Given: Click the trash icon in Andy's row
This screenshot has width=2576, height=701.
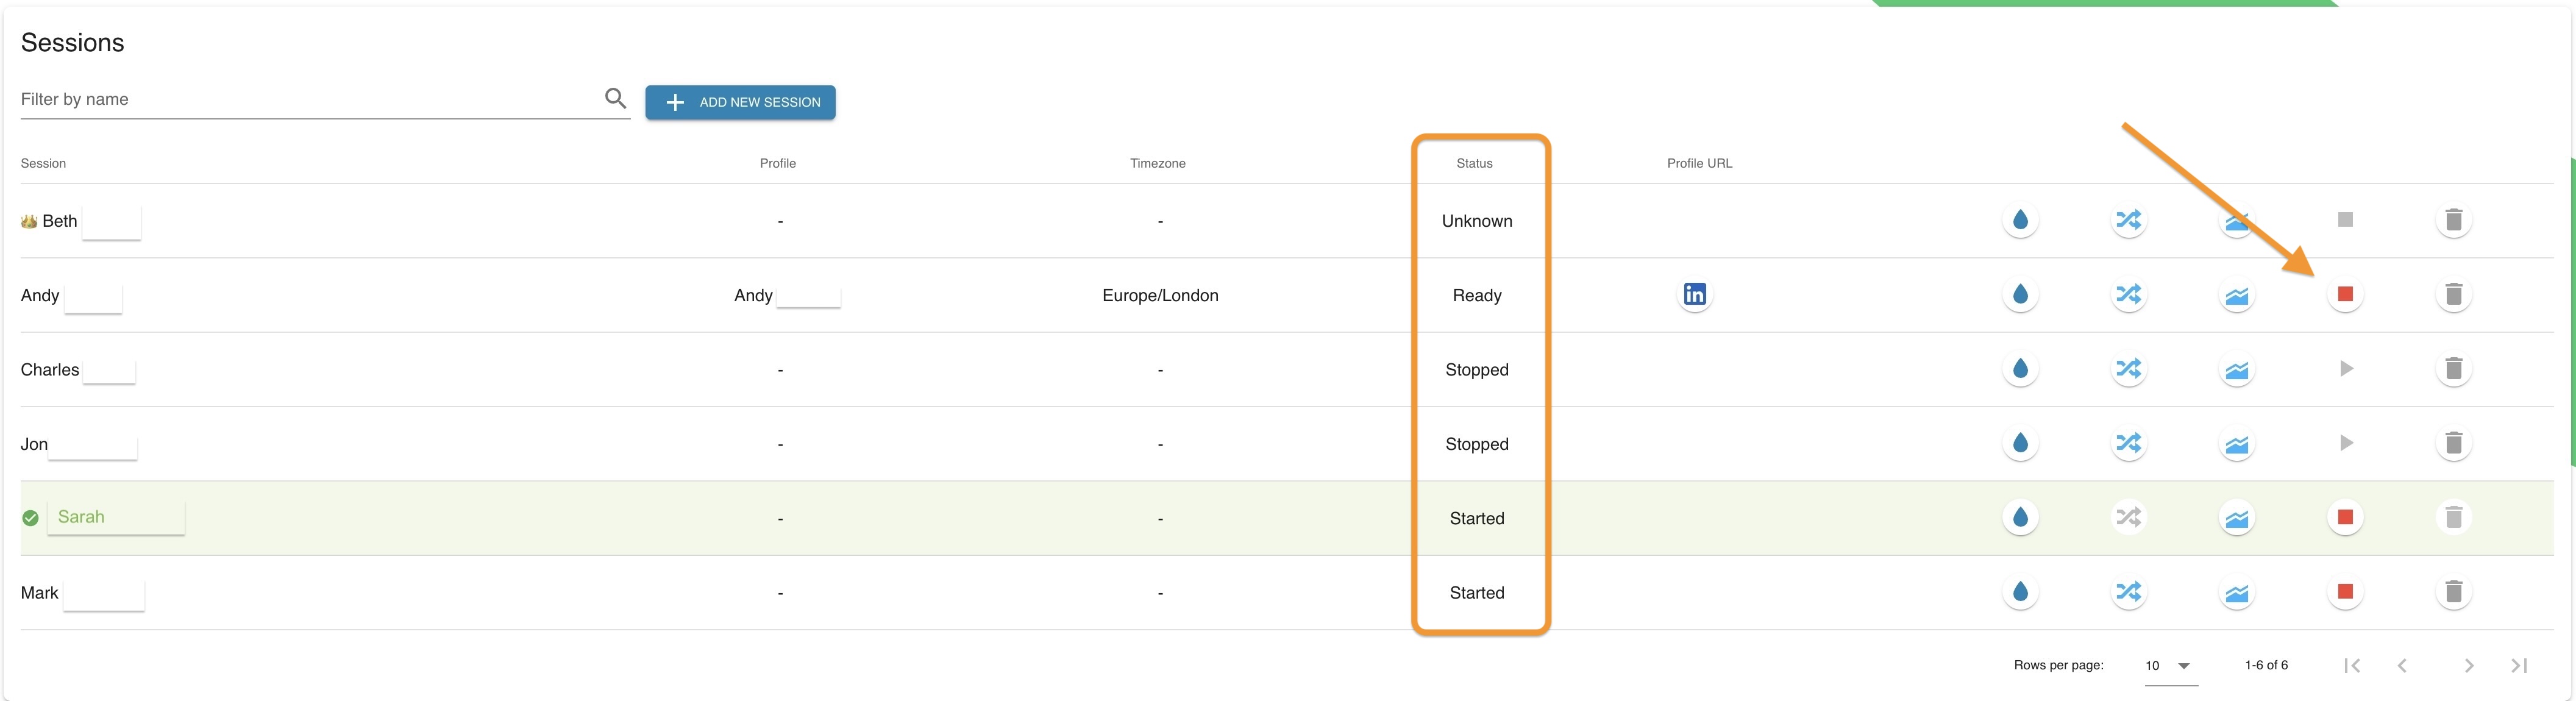Looking at the screenshot, I should pyautogui.click(x=2453, y=295).
